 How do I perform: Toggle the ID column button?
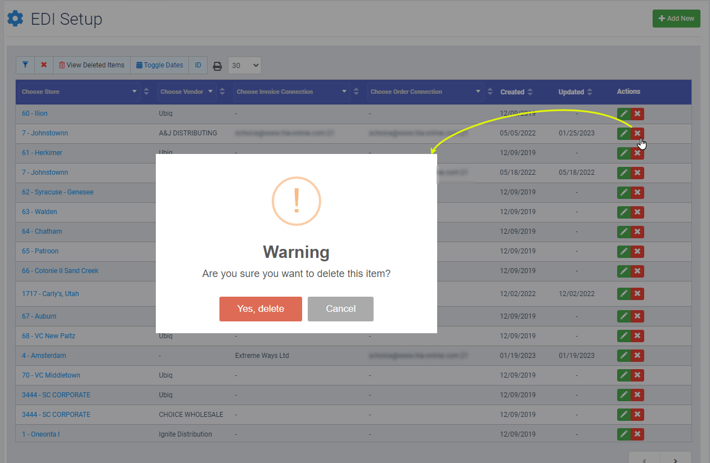[x=198, y=65]
